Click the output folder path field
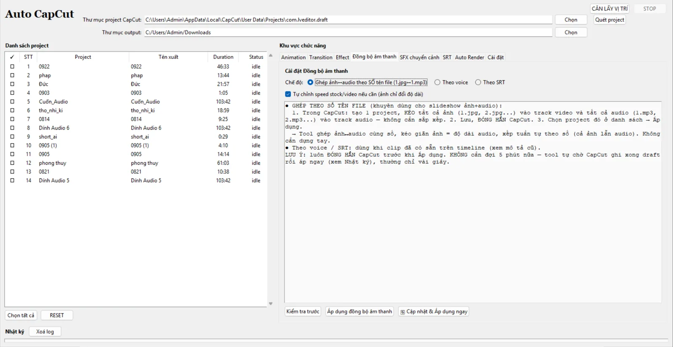Viewport: 673px width, 347px height. click(x=348, y=32)
